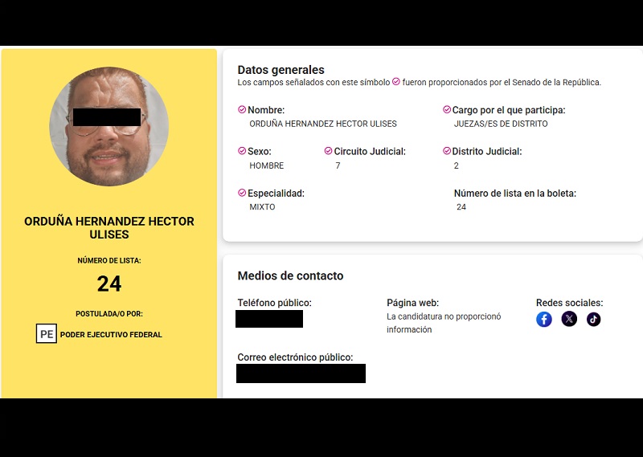
Task: Click the check symbol beside Sexo
Action: 242,151
